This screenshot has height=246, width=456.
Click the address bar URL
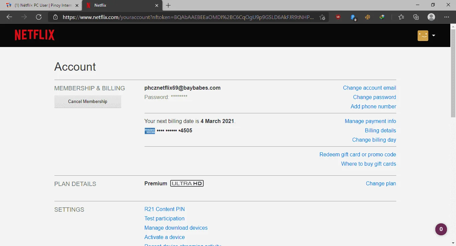188,17
